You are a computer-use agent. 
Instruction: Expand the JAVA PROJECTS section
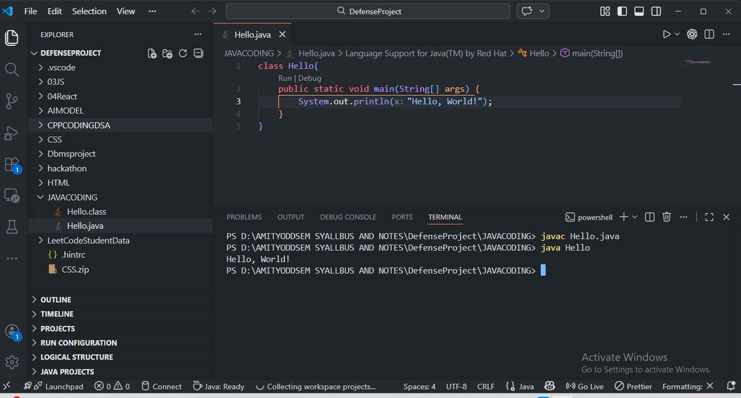(120, 371)
